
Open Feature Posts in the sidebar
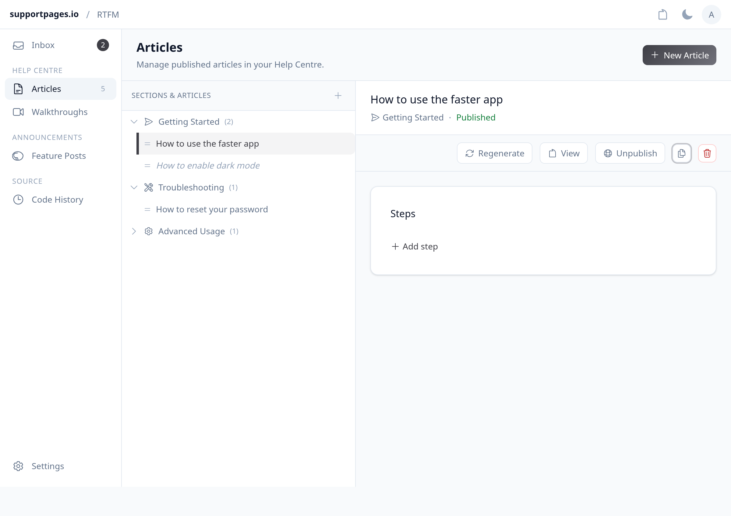pyautogui.click(x=61, y=156)
